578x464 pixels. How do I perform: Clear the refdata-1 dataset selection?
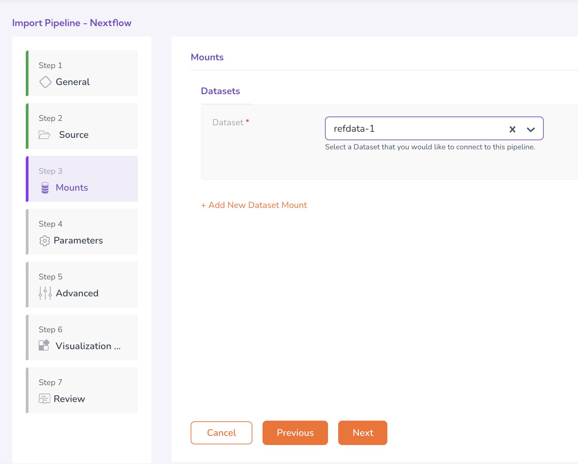(x=512, y=129)
